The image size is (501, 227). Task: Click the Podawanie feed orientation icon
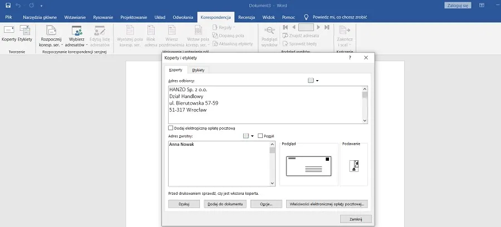[354, 165]
